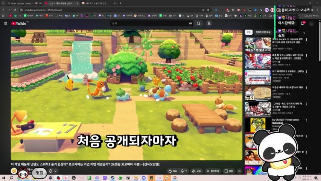Viewport: 321px width, 181px height.
Task: Start voice search with the microphone icon
Action: point(209,23)
